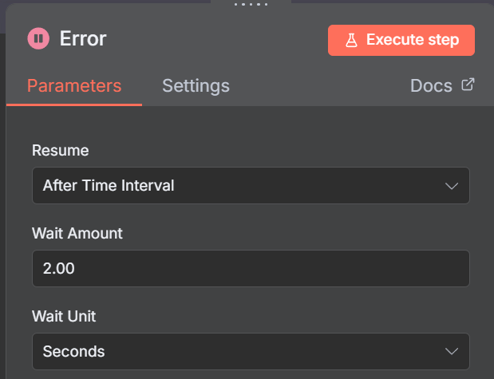Viewport: 494px width, 379px height.
Task: Open the external-link icon beside Docs
Action: pos(468,85)
